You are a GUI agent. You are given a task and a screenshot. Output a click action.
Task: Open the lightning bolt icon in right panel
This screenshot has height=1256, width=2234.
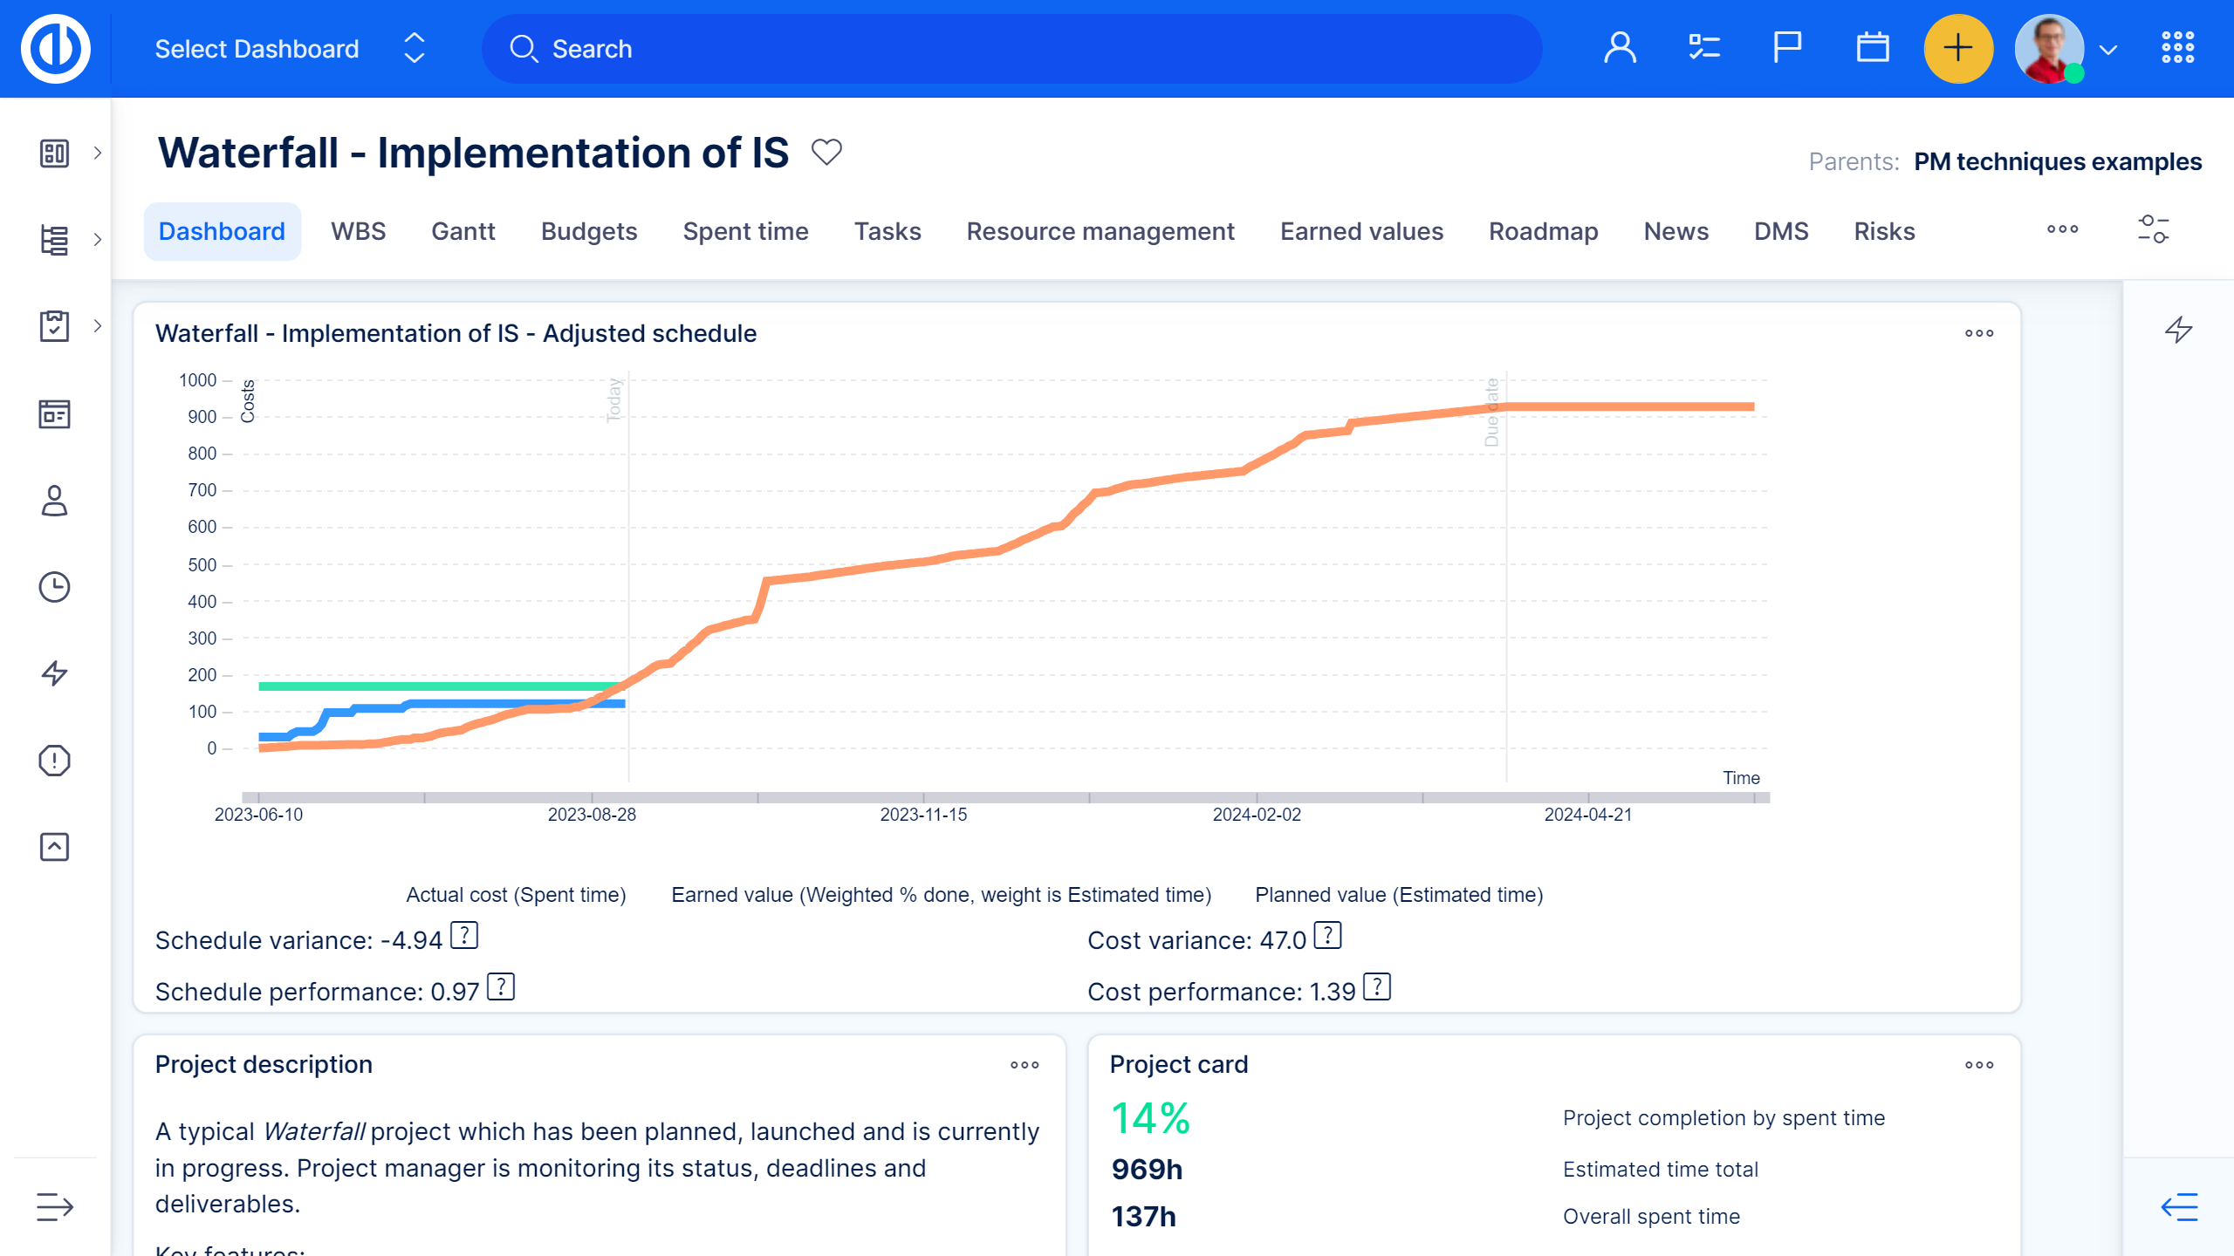(2179, 330)
